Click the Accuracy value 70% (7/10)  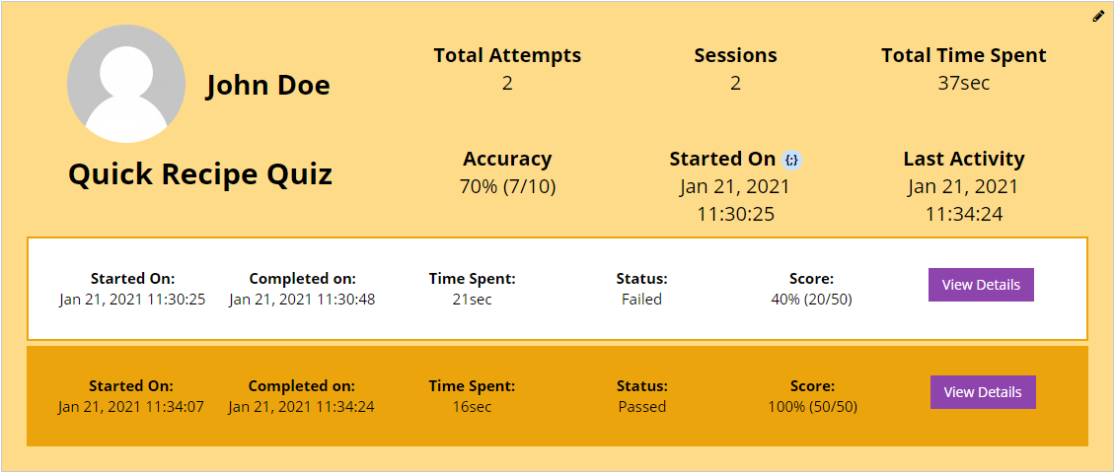507,186
